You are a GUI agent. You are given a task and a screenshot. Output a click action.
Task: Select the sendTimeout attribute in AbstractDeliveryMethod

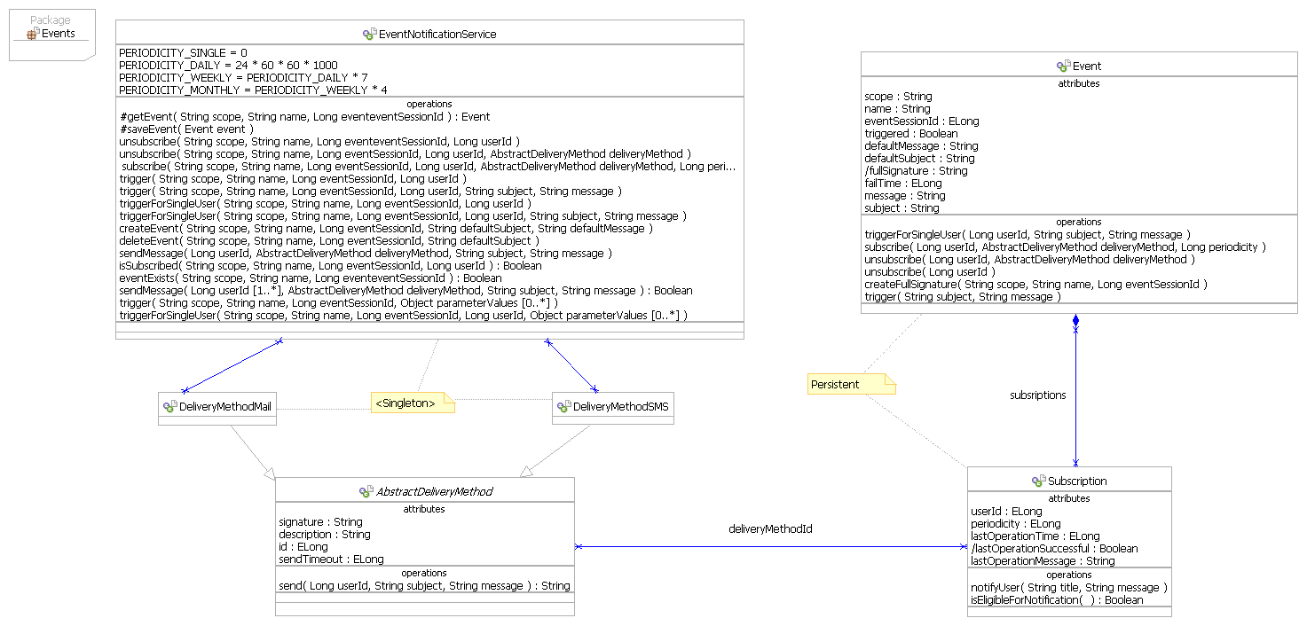(x=331, y=559)
